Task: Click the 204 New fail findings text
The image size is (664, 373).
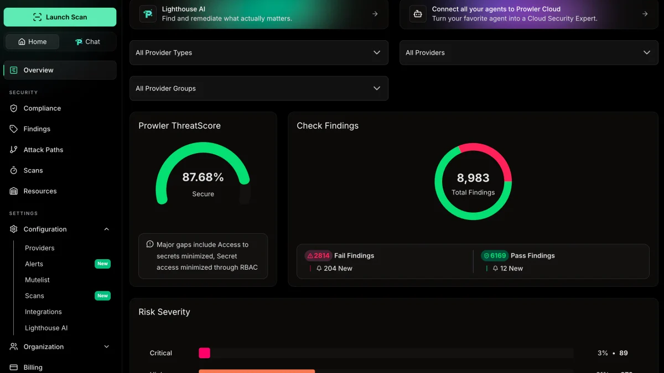Action: click(x=338, y=269)
